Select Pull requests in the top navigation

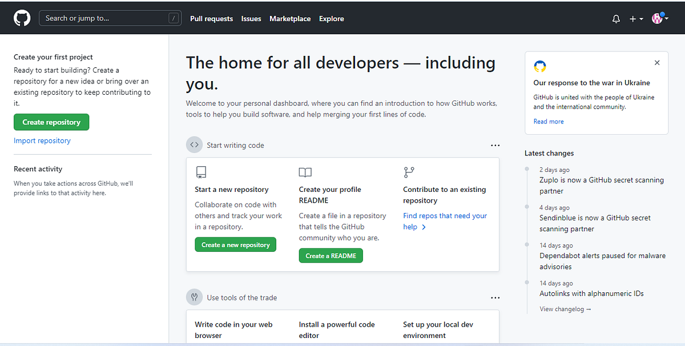(211, 18)
